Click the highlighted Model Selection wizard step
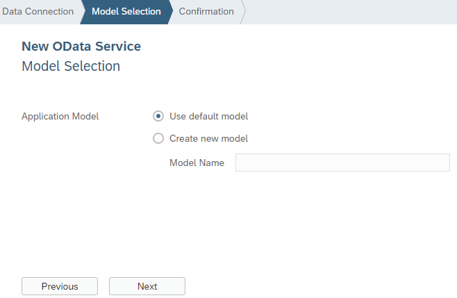This screenshot has height=298, width=457. (126, 12)
